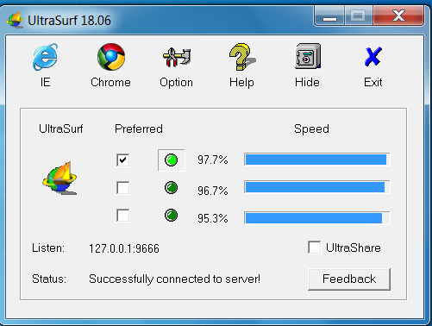This screenshot has width=432, height=326.
Task: Click the blue X Exit icon
Action: pos(373,57)
